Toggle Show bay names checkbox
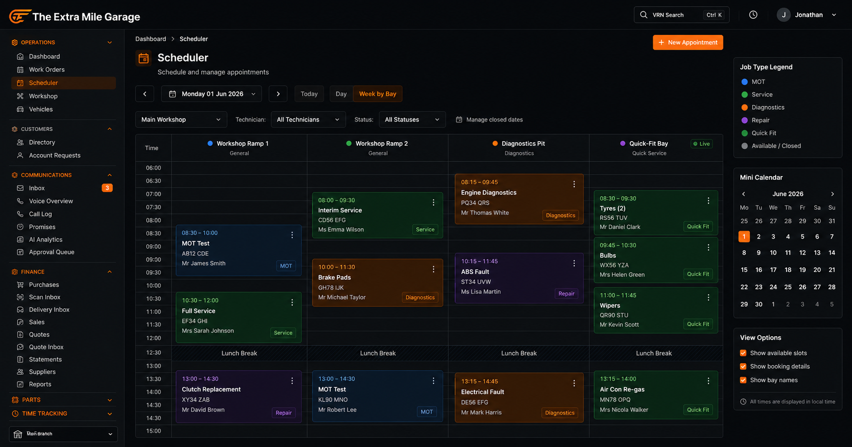This screenshot has height=447, width=852. pos(743,380)
